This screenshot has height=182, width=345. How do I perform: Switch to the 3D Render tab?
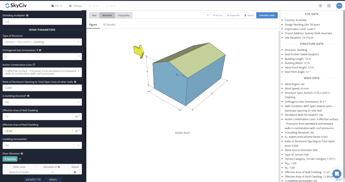click(x=109, y=25)
